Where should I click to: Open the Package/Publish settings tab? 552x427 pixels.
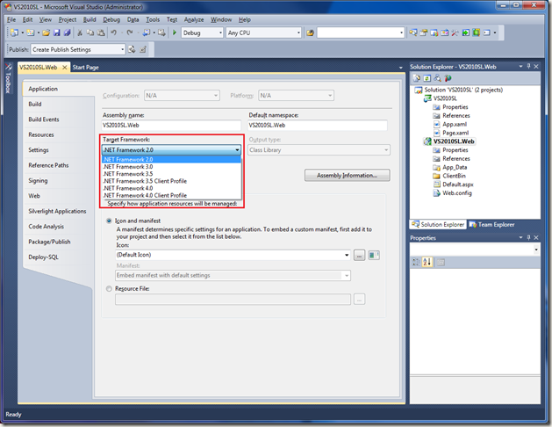click(49, 242)
